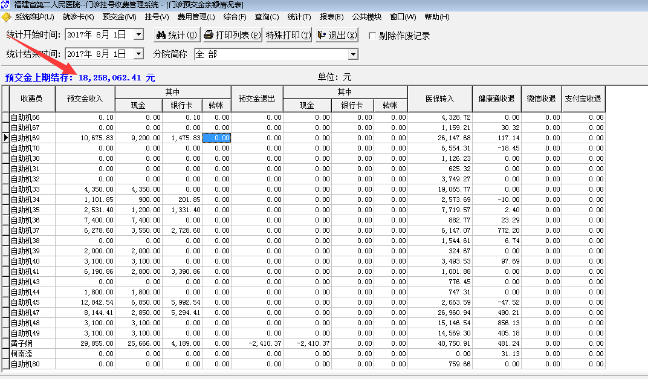Screen dimensions: 648x379
Task: Open the 就诊卡(K) menu
Action: (x=78, y=17)
